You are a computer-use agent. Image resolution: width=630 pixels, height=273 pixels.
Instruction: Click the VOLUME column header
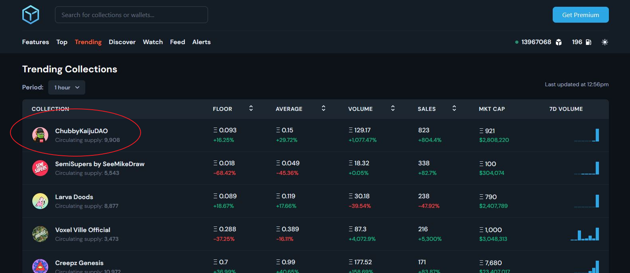point(360,109)
